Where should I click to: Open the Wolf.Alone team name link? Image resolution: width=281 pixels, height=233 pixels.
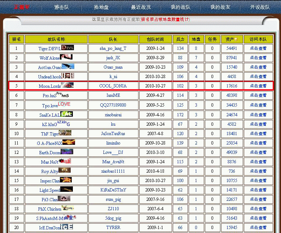(x=49, y=58)
